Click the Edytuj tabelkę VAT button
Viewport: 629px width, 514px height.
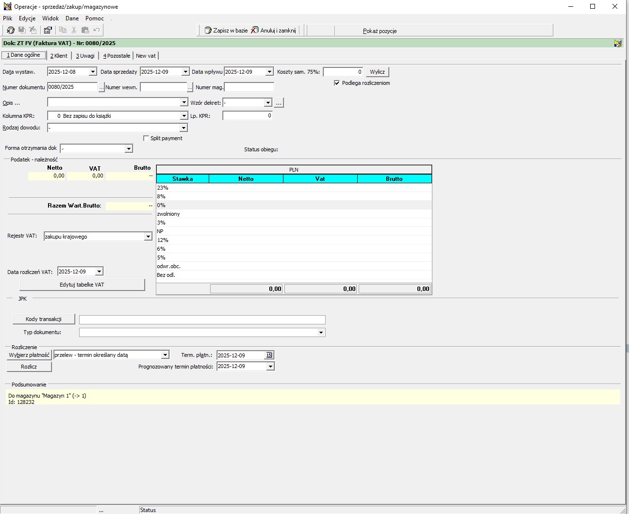(82, 285)
